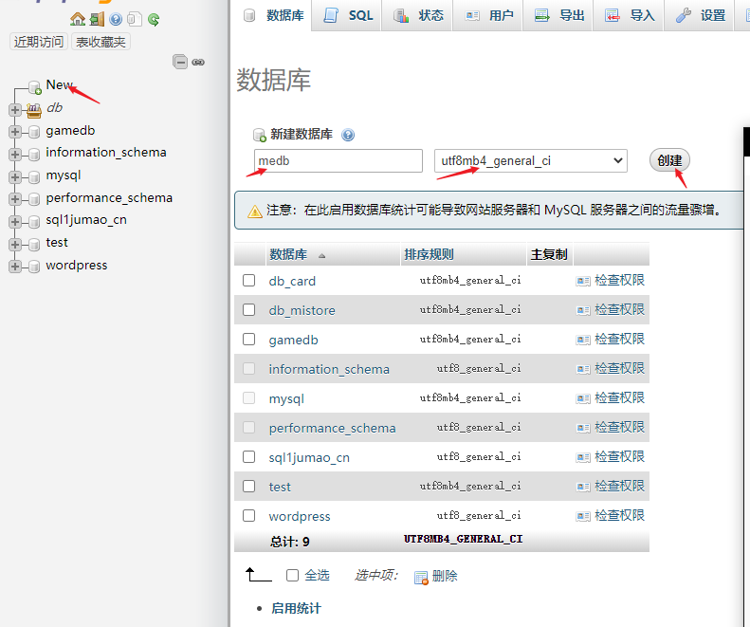Open the home icon in the navigation panel
Screen dimensions: 750x627
click(78, 19)
